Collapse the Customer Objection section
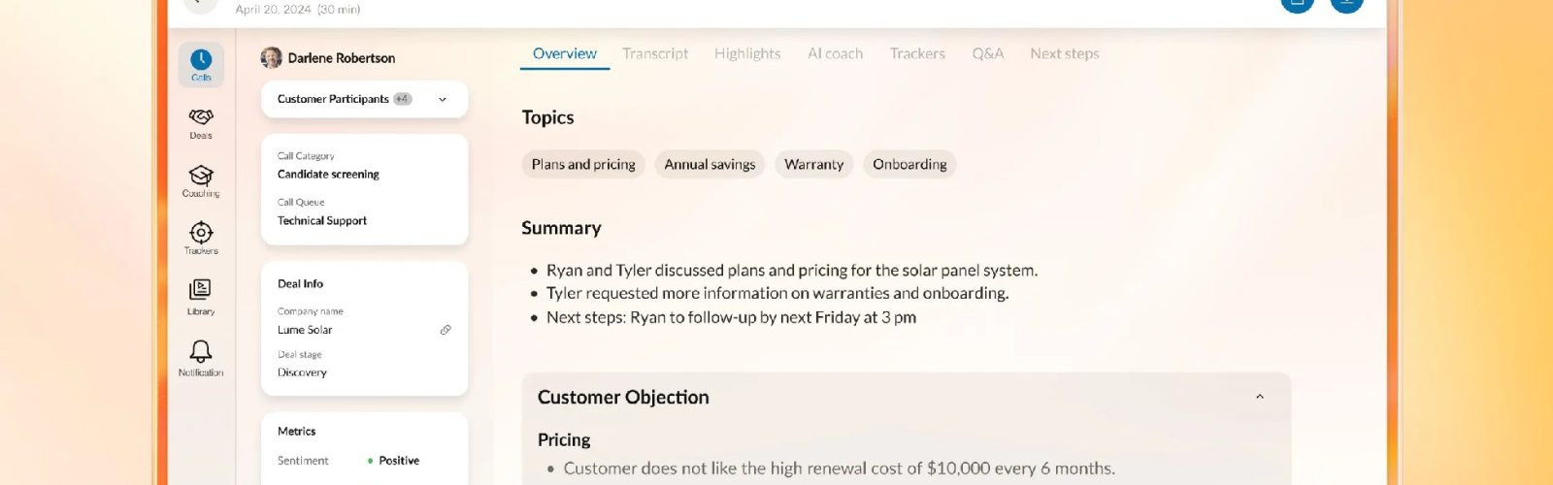1553x485 pixels. point(1260,397)
